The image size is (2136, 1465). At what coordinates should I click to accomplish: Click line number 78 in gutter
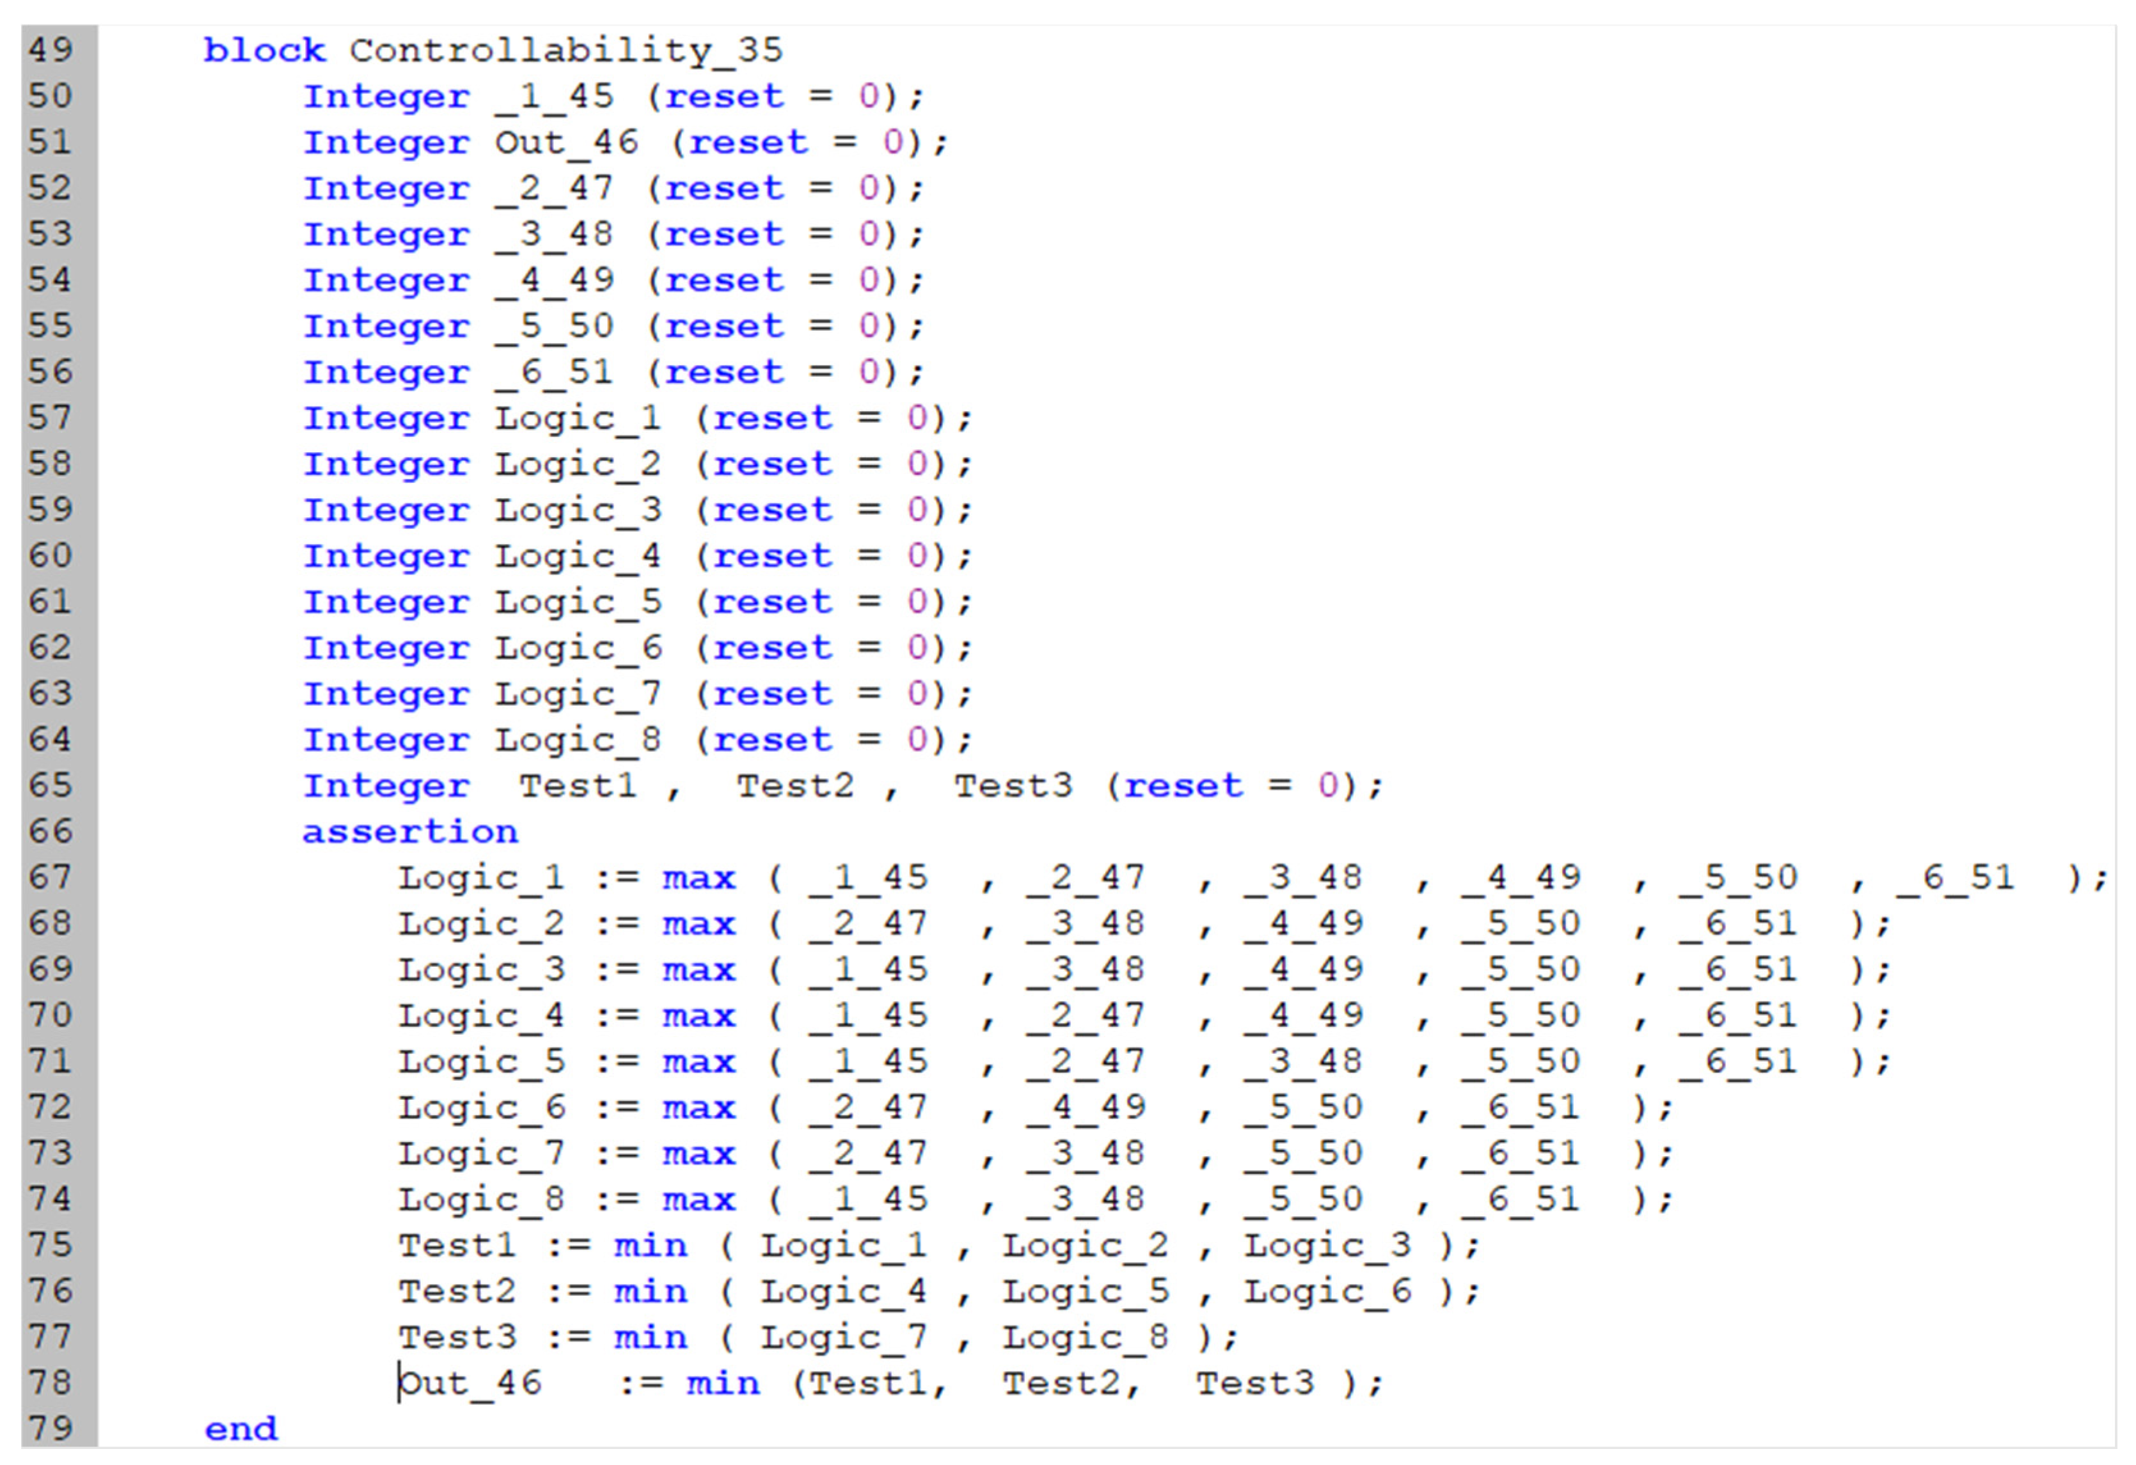[51, 1383]
